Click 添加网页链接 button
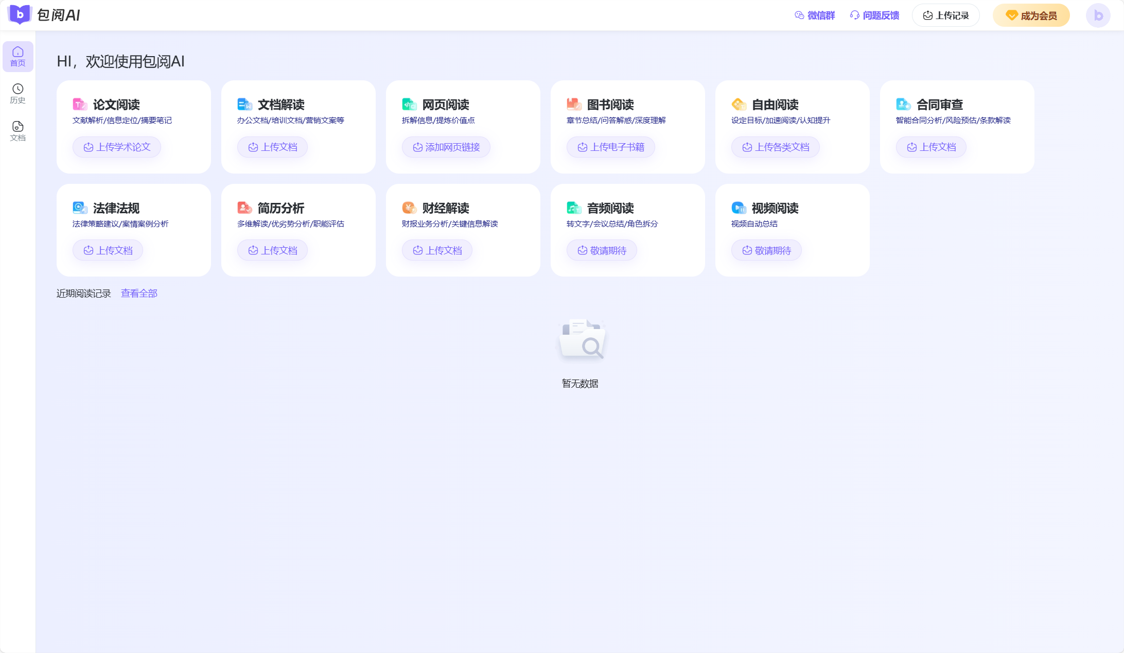The image size is (1124, 653). click(x=446, y=147)
